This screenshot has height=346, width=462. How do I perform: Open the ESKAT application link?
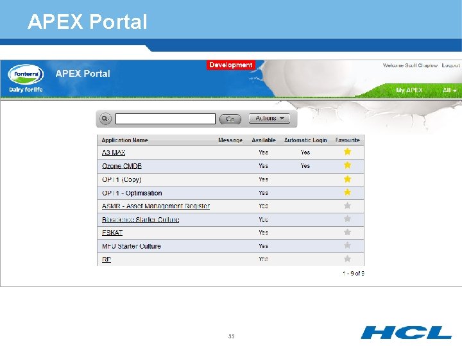pos(112,233)
